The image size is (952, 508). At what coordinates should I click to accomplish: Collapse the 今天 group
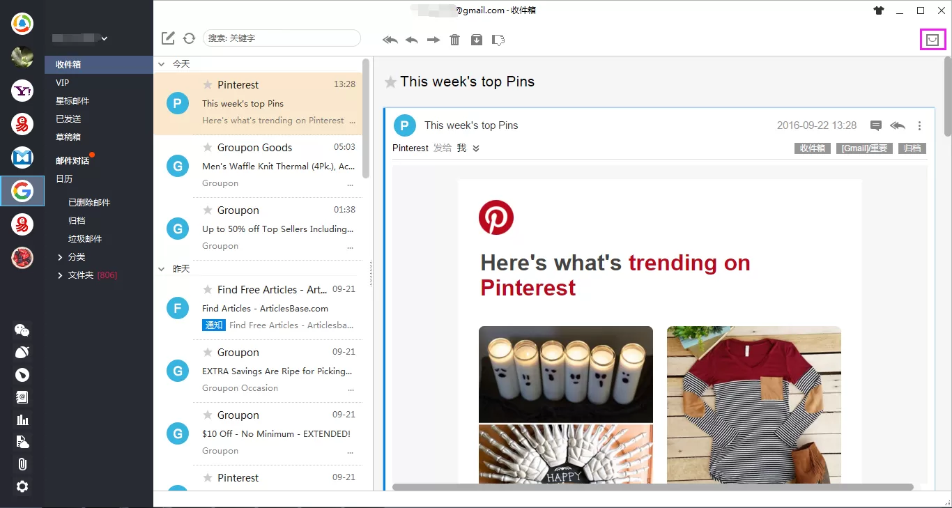tap(162, 63)
